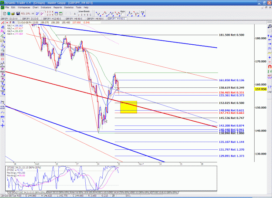Select the trend line drawing tool
272x198 pixels.
click(x=3, y=23)
